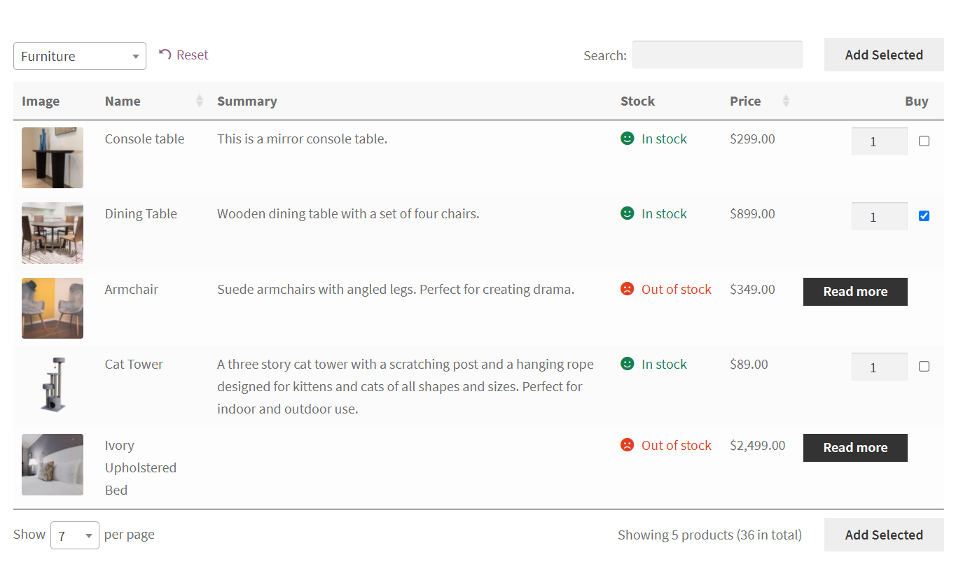The height and width of the screenshot is (571, 963).
Task: Click the top Add Selected button
Action: [884, 54]
